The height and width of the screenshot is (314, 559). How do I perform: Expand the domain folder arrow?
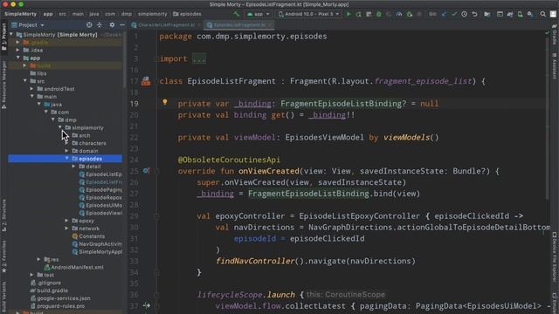coord(66,151)
